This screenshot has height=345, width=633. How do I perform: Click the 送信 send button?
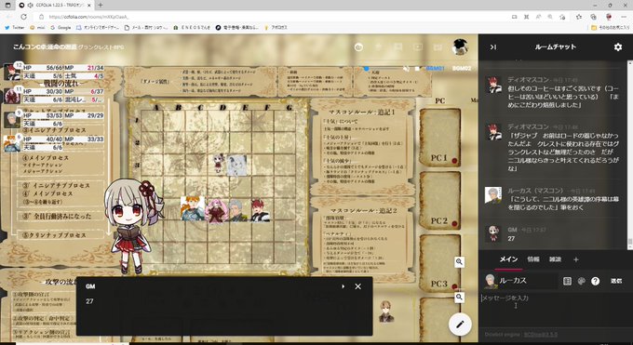(x=616, y=281)
